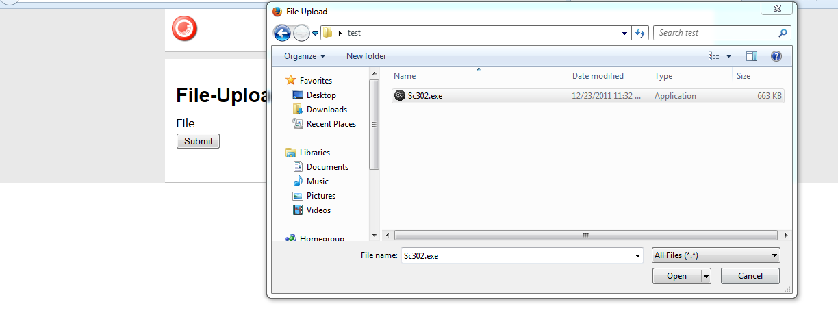This screenshot has height=315, width=838.
Task: Click the refresh folder icon
Action: click(641, 33)
